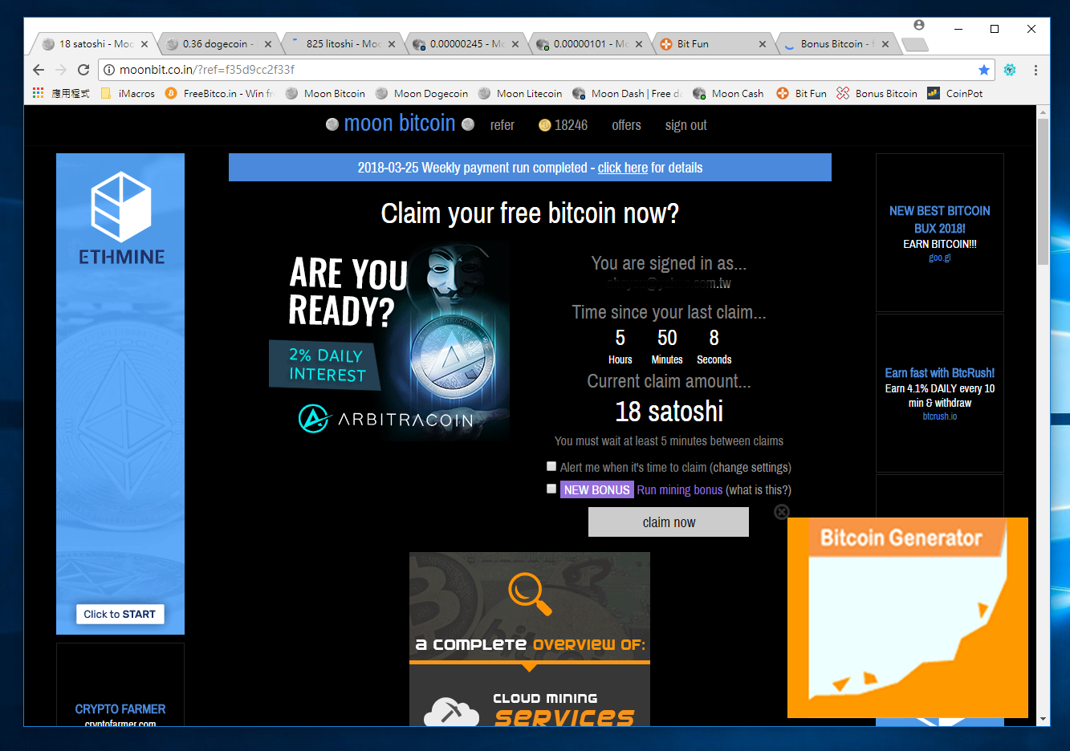Open the Bonus Bitcoin bookmark
Image resolution: width=1070 pixels, height=751 pixels.
pyautogui.click(x=877, y=93)
